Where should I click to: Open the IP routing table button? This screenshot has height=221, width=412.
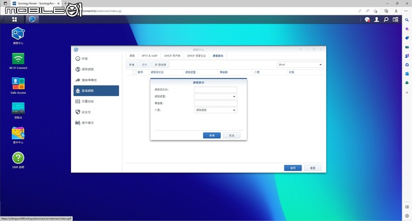coord(160,65)
